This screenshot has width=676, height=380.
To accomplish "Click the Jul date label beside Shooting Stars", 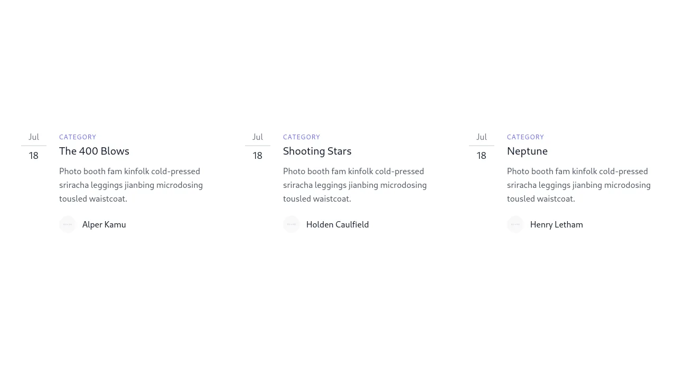I will pos(258,137).
